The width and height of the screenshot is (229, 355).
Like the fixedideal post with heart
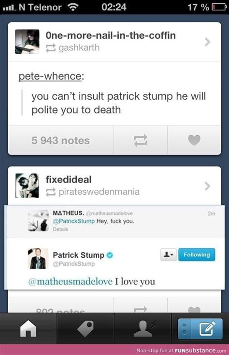[194, 309]
